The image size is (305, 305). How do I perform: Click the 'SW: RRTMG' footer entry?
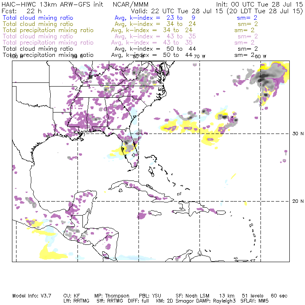point(110,301)
